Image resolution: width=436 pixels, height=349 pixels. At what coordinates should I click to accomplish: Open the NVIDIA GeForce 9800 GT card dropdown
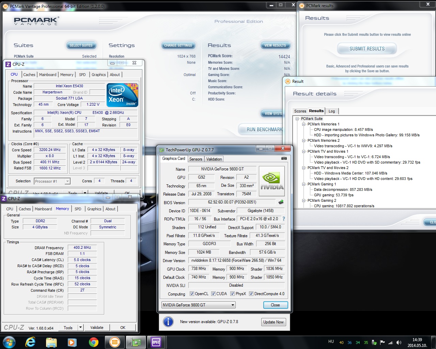click(198, 305)
